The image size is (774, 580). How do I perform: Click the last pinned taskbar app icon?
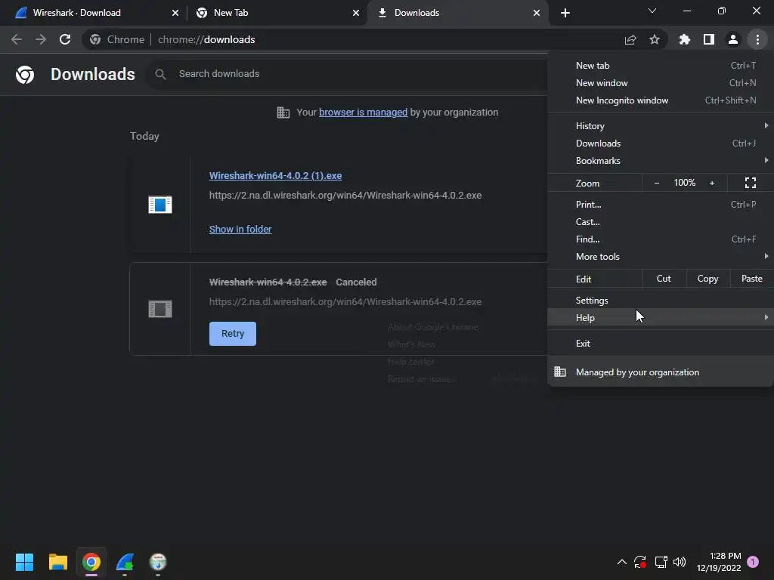tap(158, 562)
